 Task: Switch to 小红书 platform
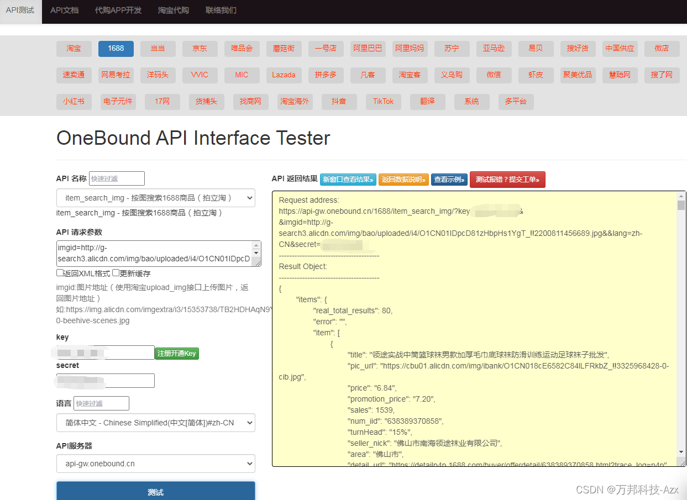pyautogui.click(x=74, y=102)
